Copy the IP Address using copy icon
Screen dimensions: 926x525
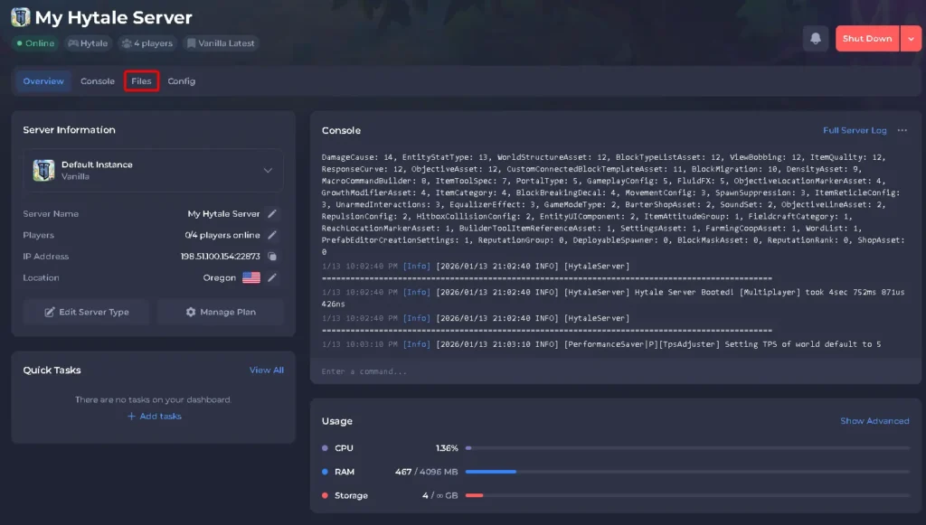click(x=272, y=256)
